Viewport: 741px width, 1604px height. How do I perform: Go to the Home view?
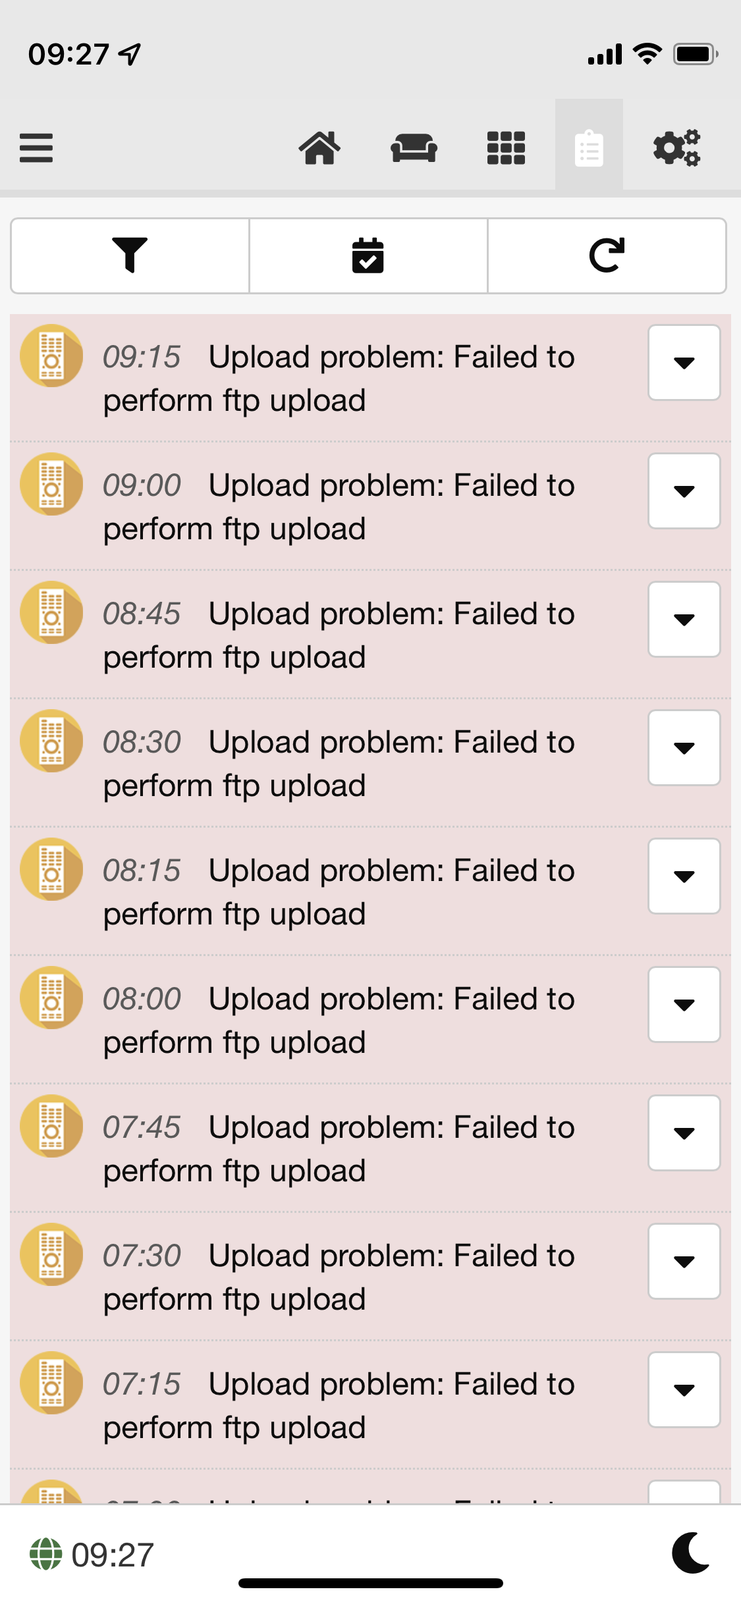point(319,147)
